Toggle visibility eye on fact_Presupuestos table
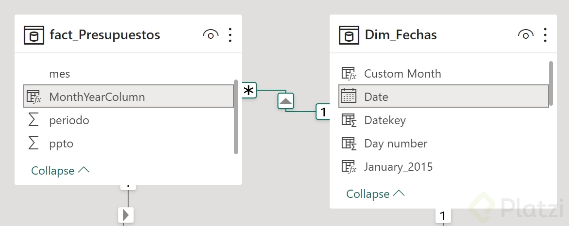 click(211, 35)
